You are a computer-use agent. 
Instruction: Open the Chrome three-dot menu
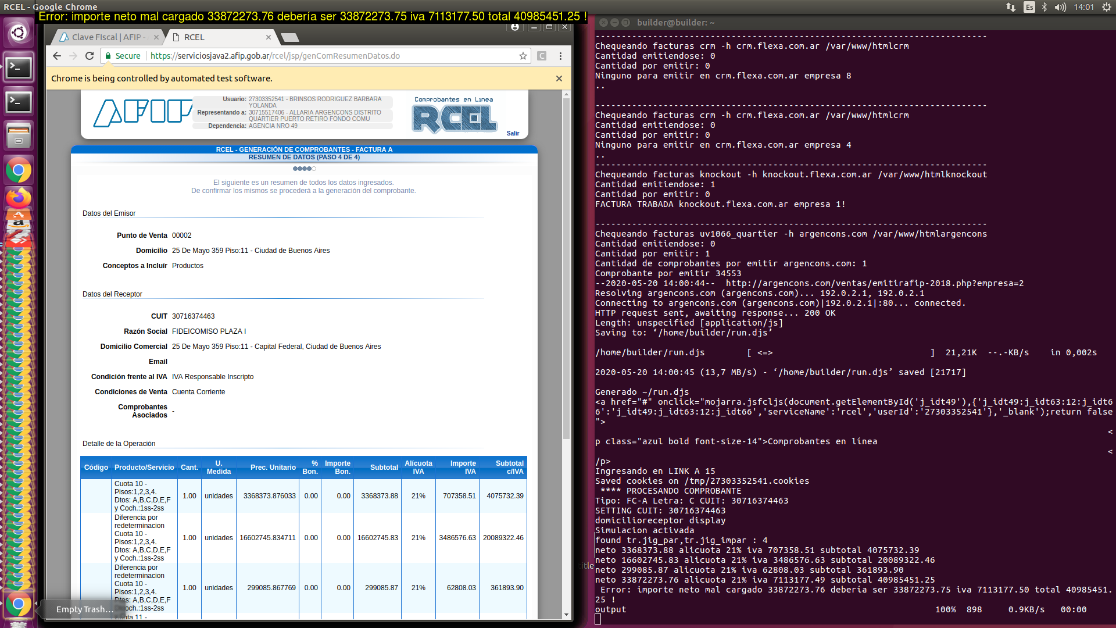[560, 56]
